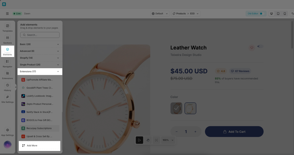This screenshot has height=155, width=294.
Task: Click the Add To Cart button
Action: click(234, 132)
